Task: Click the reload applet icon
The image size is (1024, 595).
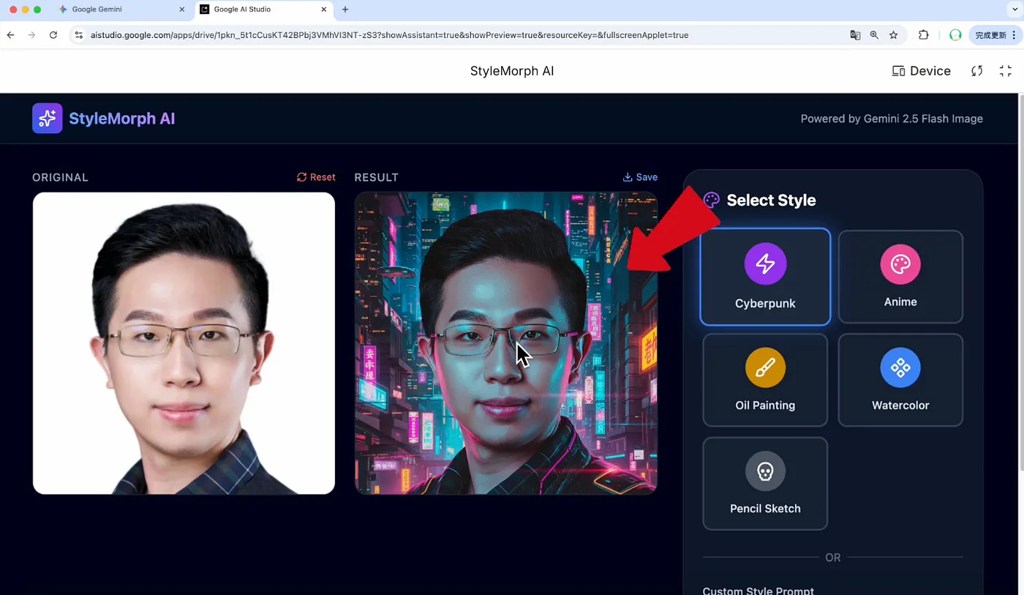Action: (976, 71)
